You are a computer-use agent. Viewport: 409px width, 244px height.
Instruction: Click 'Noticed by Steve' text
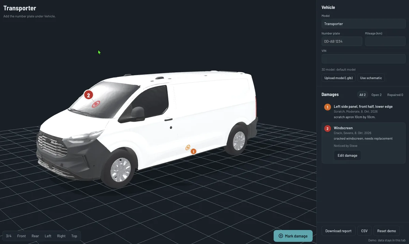346,146
